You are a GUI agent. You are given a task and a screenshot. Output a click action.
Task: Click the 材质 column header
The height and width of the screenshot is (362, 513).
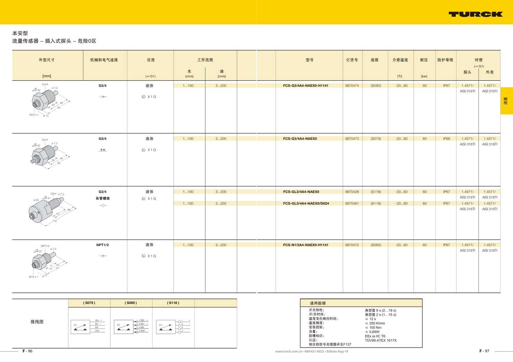479,60
